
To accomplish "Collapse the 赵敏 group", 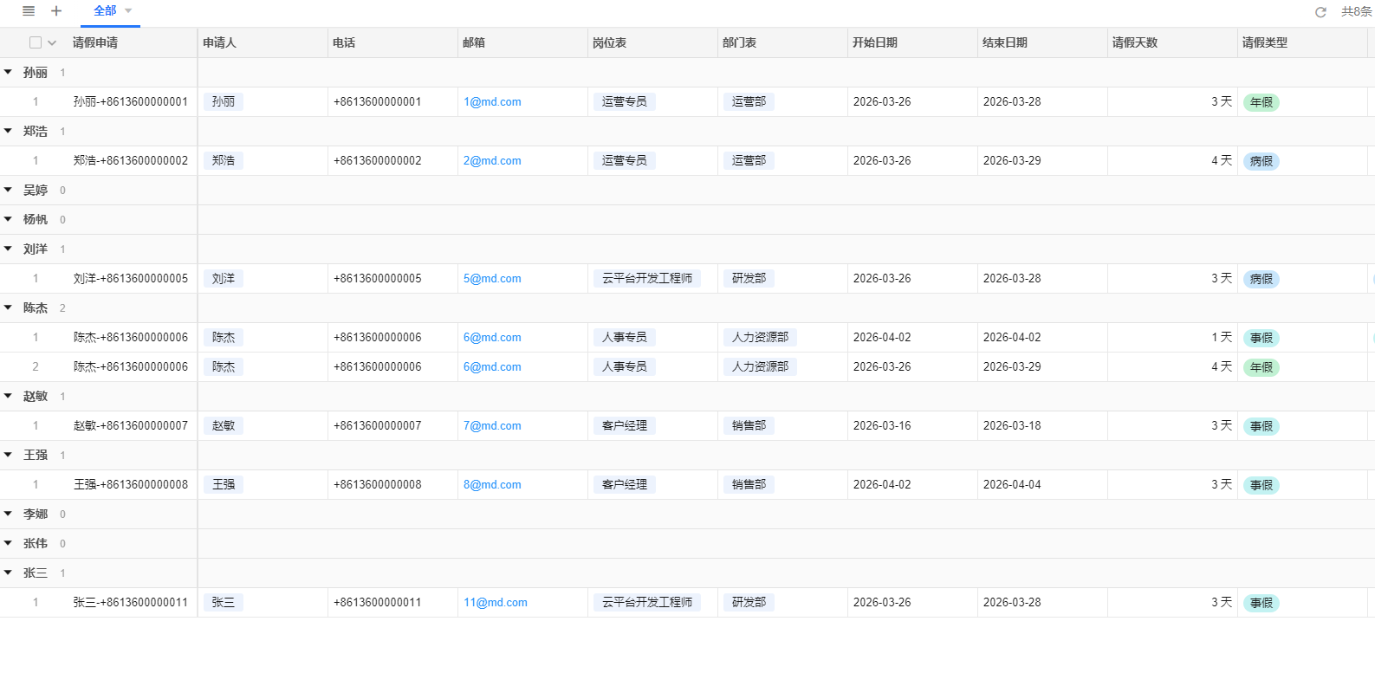I will click(x=8, y=397).
